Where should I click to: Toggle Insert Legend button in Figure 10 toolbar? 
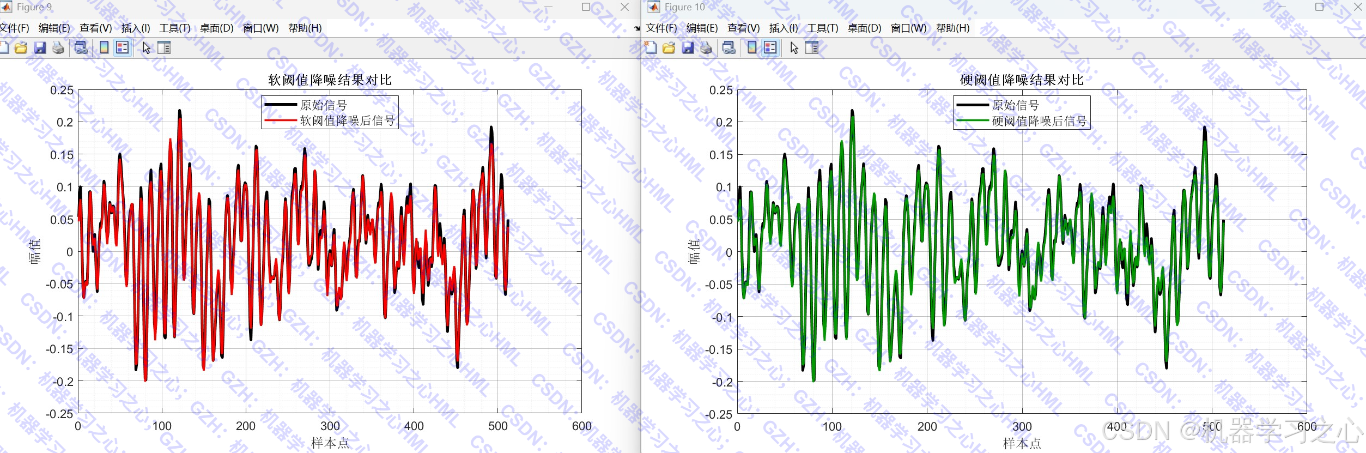coord(770,48)
